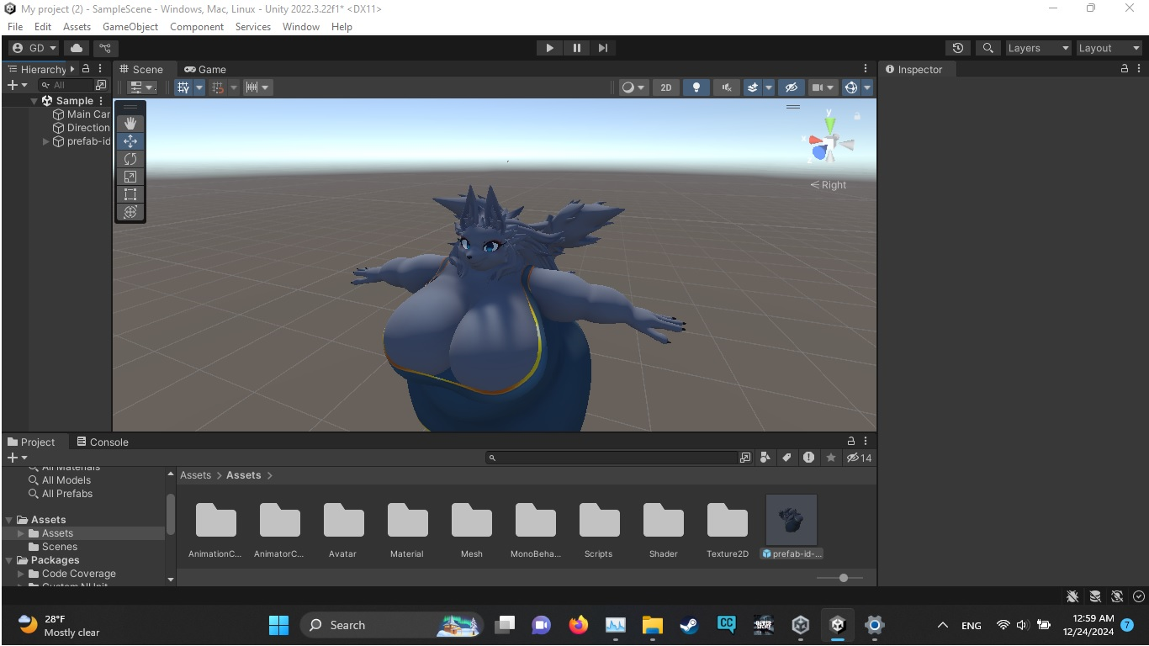
Task: Open Project search in Search window icon
Action: pyautogui.click(x=745, y=458)
